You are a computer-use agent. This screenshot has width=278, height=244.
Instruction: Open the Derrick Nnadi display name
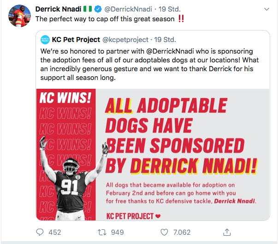tap(58, 9)
